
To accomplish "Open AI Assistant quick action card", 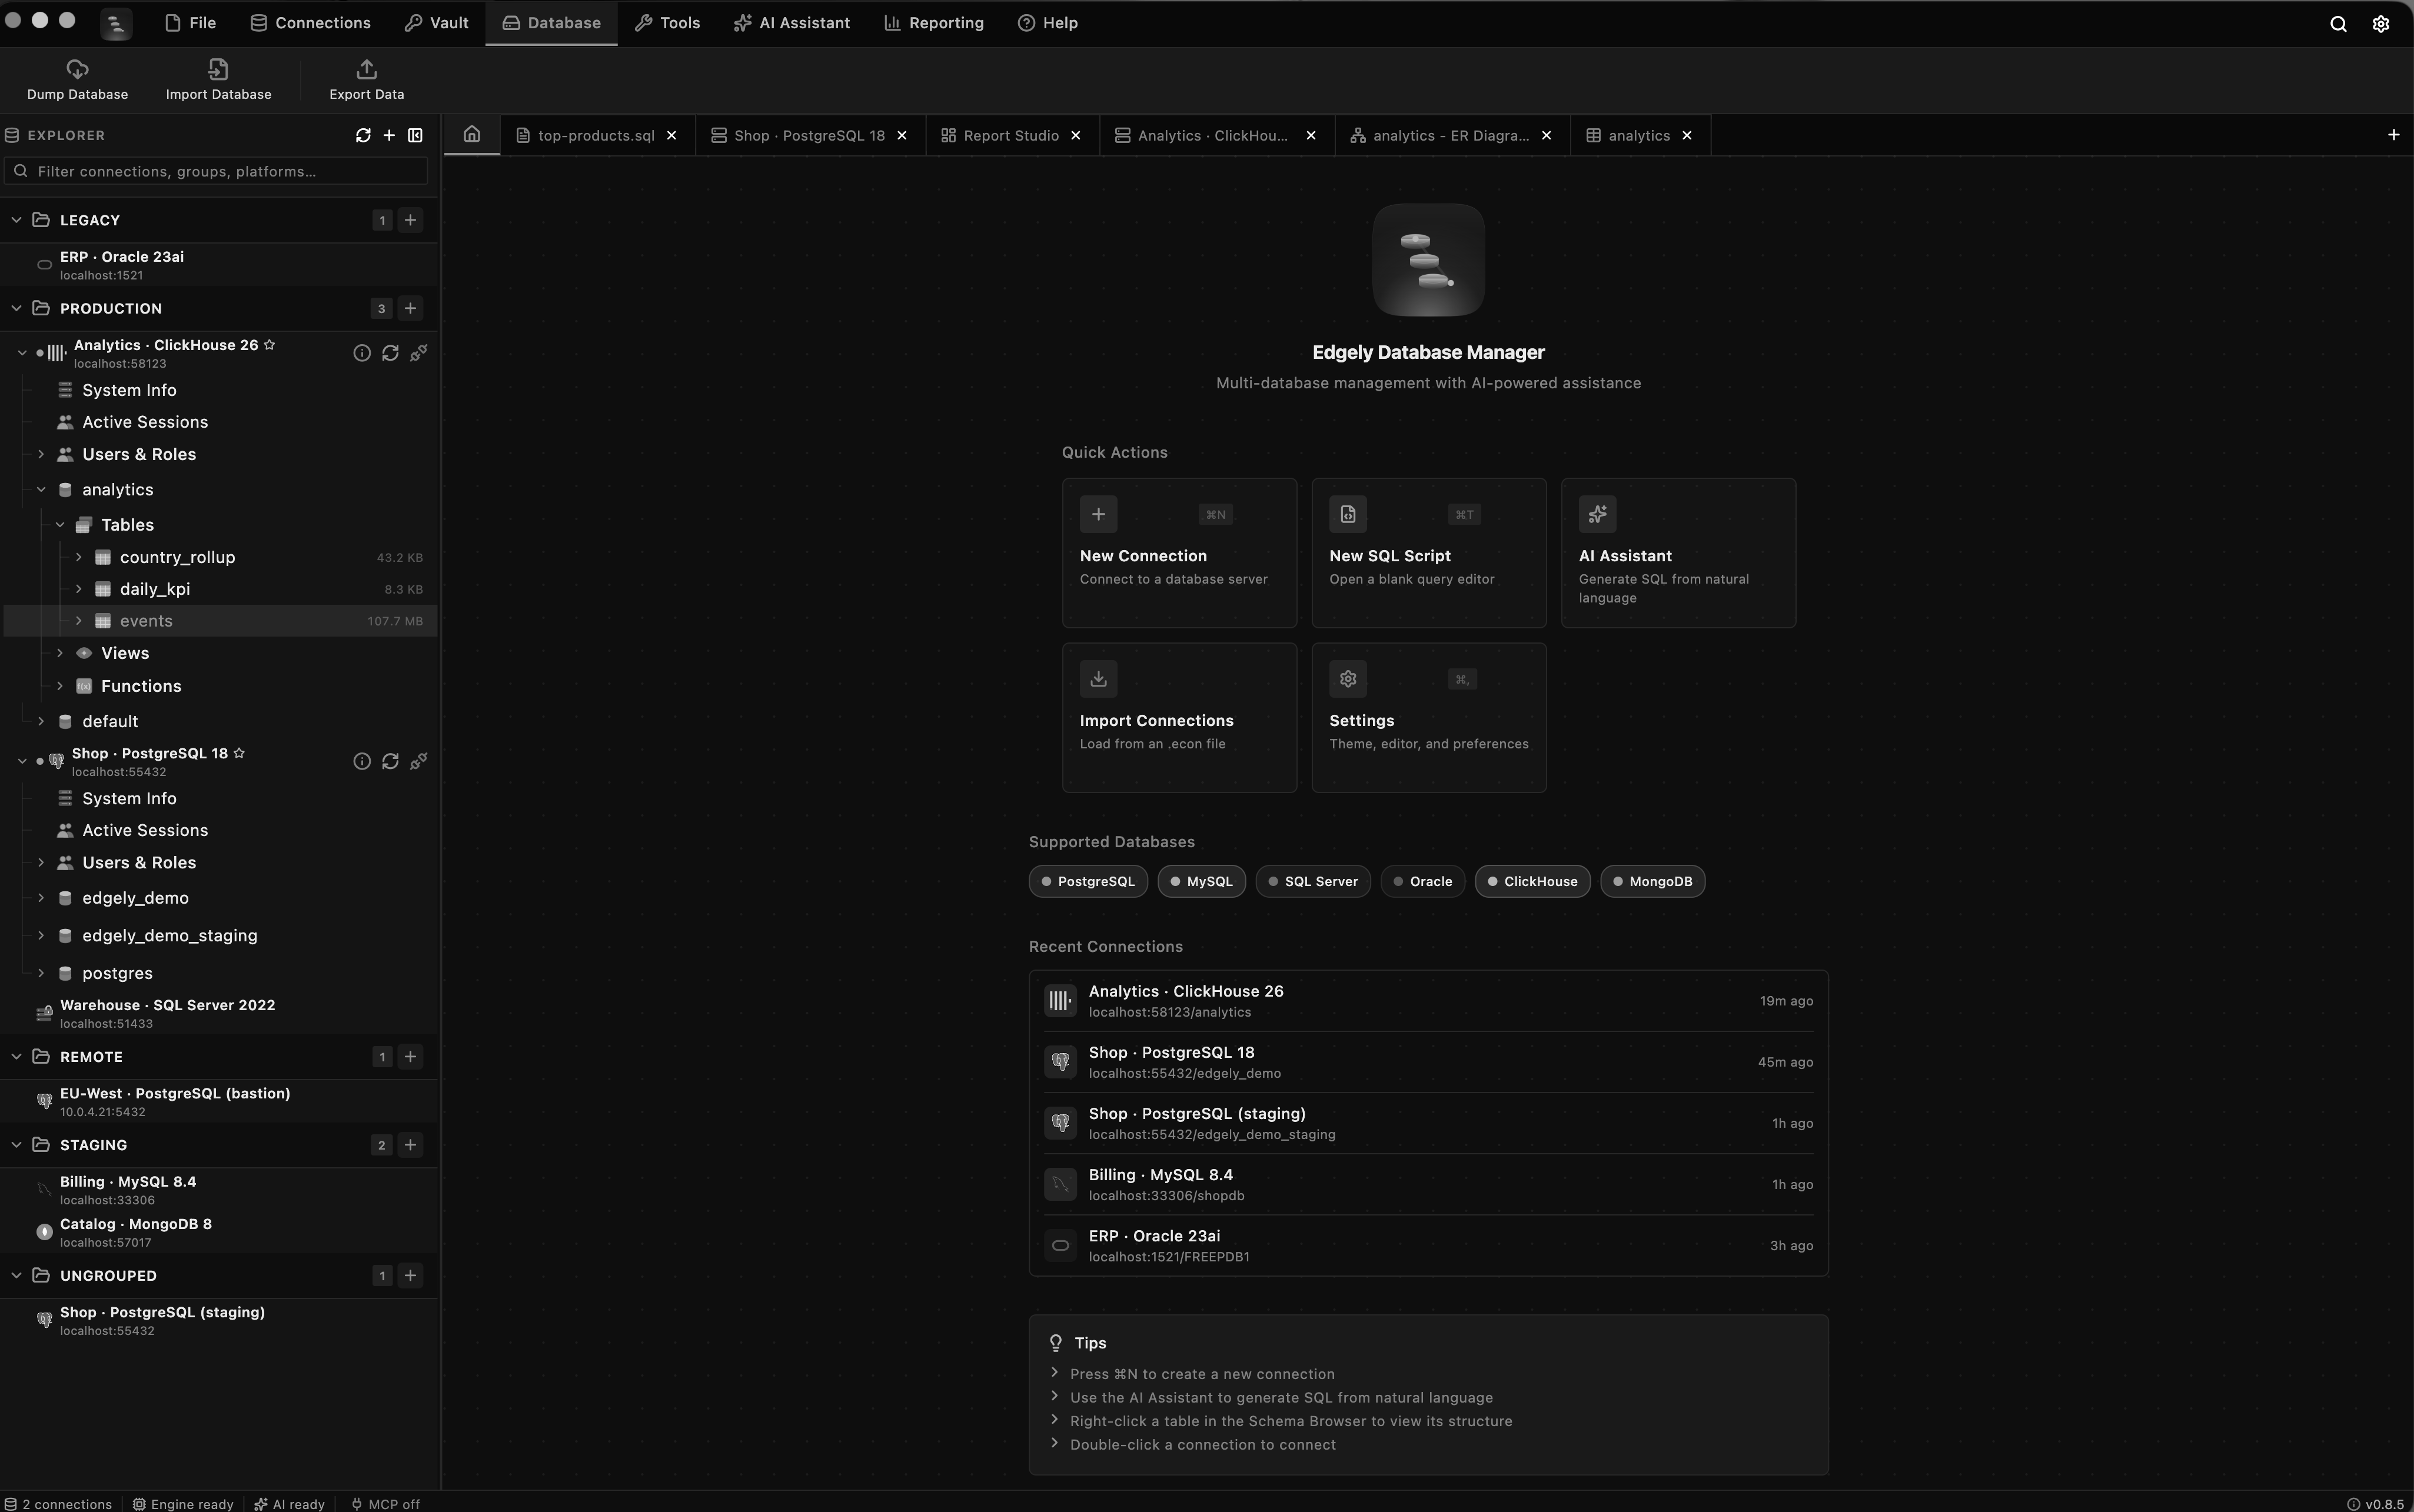I will pos(1678,553).
